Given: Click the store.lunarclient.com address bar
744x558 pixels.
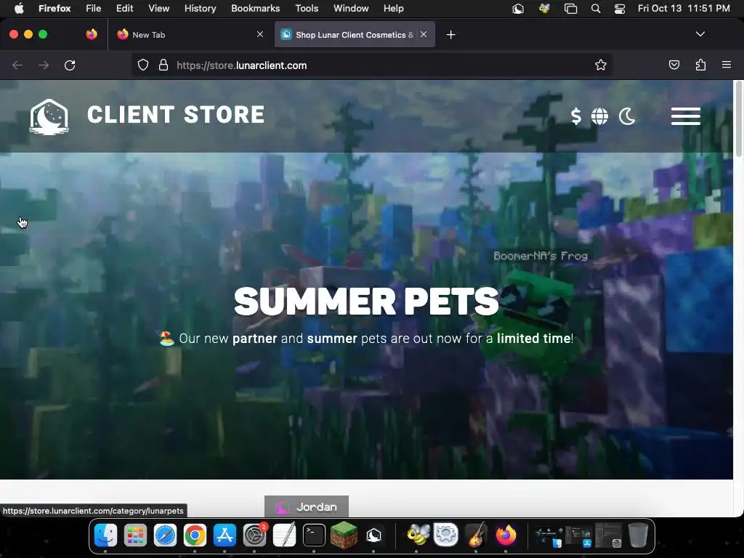Looking at the screenshot, I should click(372, 65).
